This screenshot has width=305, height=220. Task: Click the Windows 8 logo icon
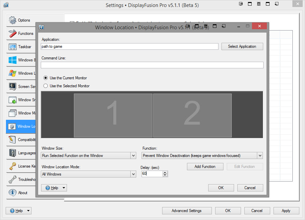[13, 60]
